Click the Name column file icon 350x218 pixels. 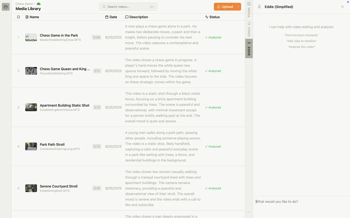click(x=27, y=17)
